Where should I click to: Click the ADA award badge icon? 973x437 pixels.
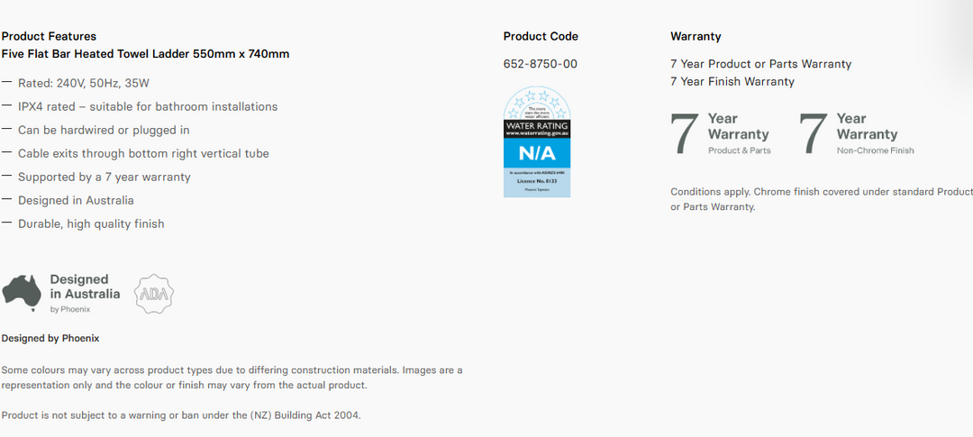[x=154, y=294]
